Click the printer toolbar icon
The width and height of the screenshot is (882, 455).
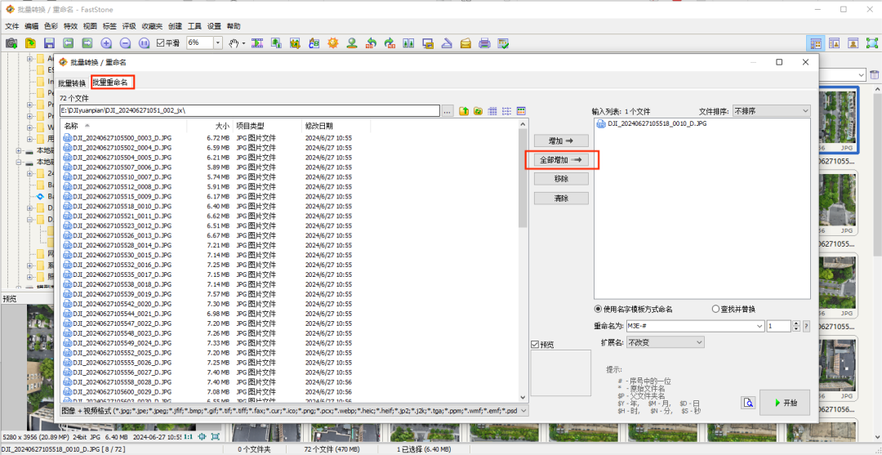484,42
